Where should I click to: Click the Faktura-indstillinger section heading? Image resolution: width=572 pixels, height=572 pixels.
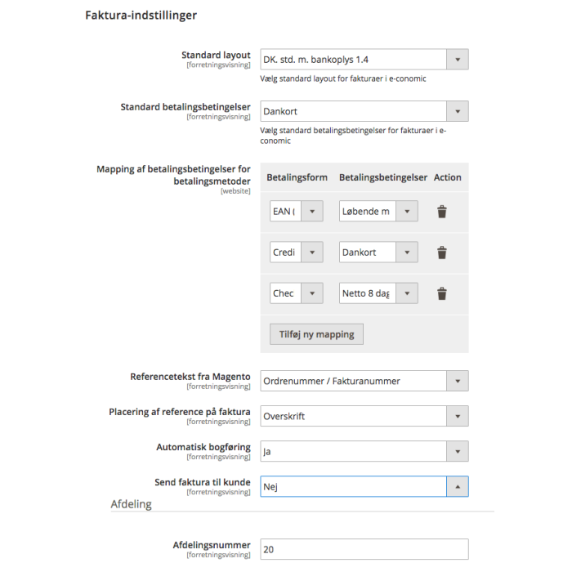coord(141,16)
